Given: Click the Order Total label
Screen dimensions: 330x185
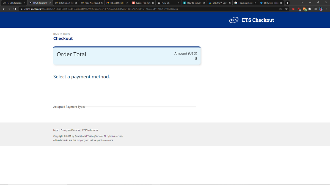Looking at the screenshot, I should [x=71, y=54].
